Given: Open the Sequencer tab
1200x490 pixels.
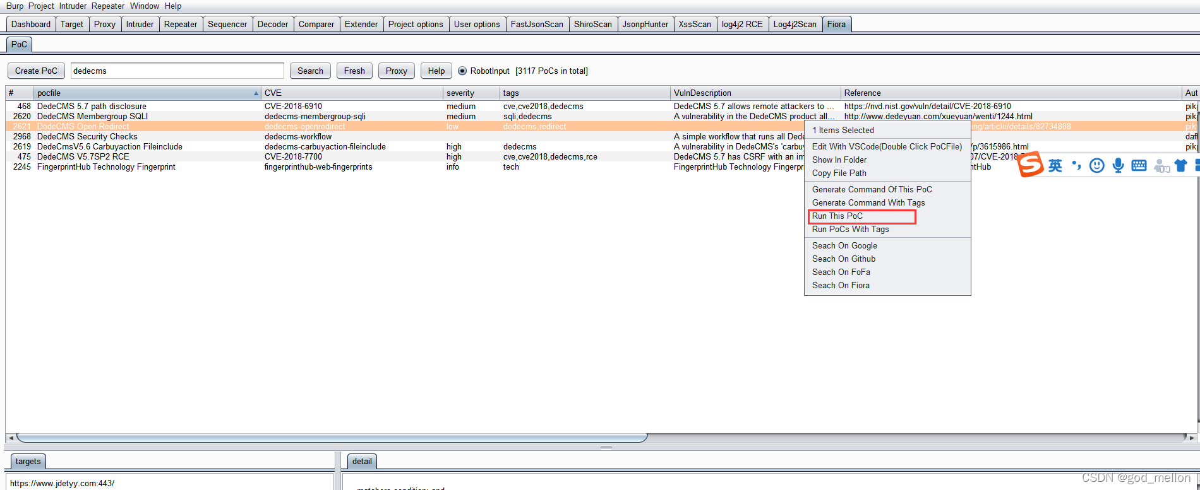Looking at the screenshot, I should click(x=227, y=24).
